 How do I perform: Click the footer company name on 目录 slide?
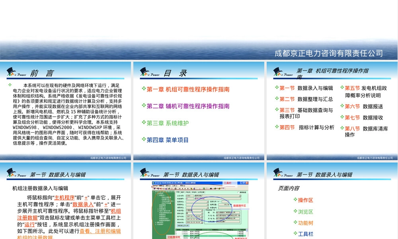(242, 158)
